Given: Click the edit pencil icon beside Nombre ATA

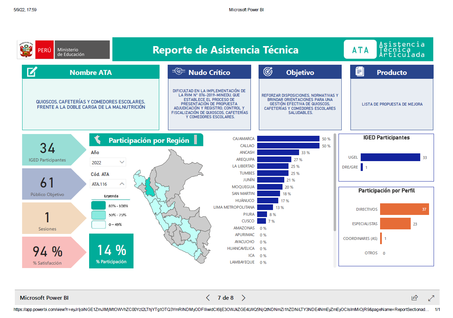Looking at the screenshot, I should (x=32, y=72).
